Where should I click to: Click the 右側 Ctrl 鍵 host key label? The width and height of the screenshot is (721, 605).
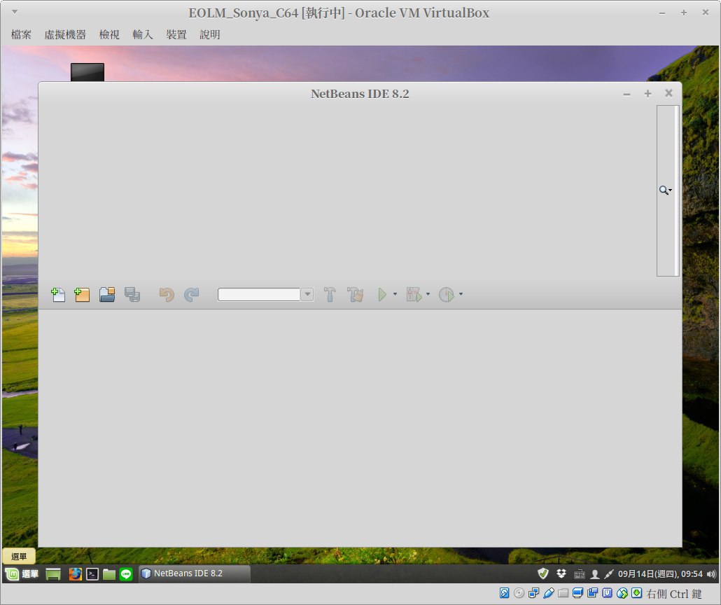click(x=674, y=594)
